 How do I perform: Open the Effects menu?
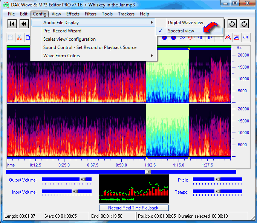pyautogui.click(x=73, y=14)
